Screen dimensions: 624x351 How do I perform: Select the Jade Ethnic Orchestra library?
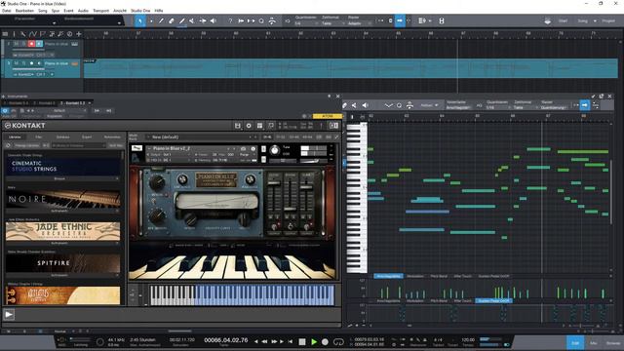[x=62, y=231]
